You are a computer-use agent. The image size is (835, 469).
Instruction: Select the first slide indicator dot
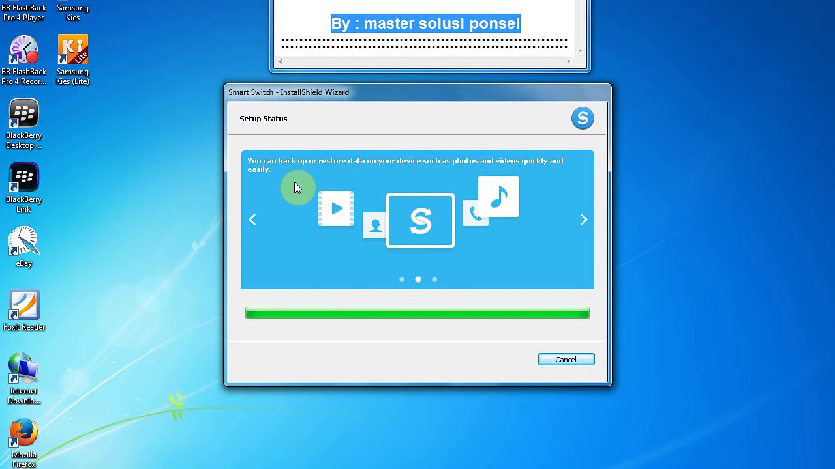(x=402, y=279)
